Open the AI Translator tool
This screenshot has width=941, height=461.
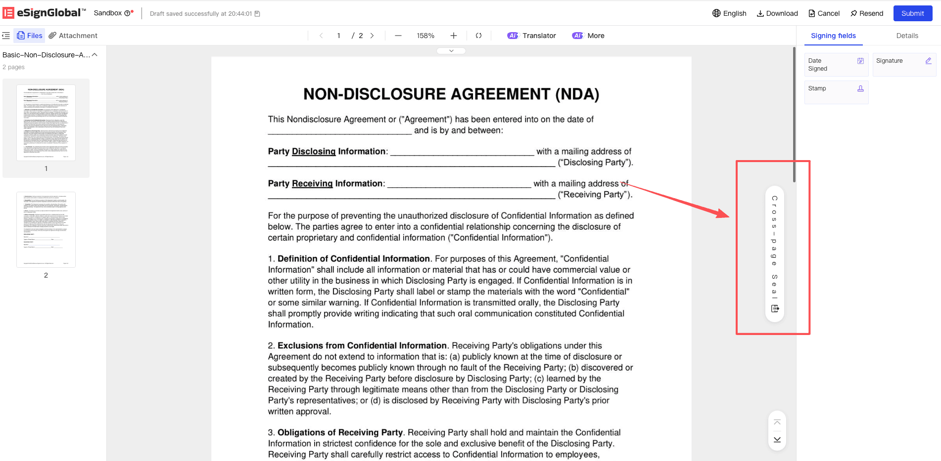(532, 36)
